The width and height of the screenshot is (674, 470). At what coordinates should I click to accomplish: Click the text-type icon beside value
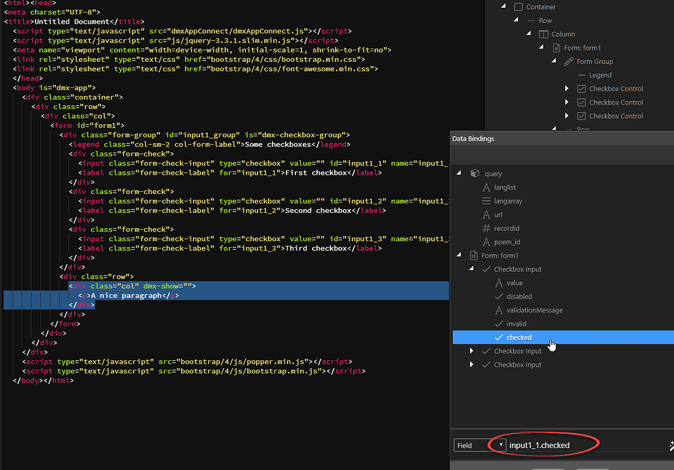499,283
